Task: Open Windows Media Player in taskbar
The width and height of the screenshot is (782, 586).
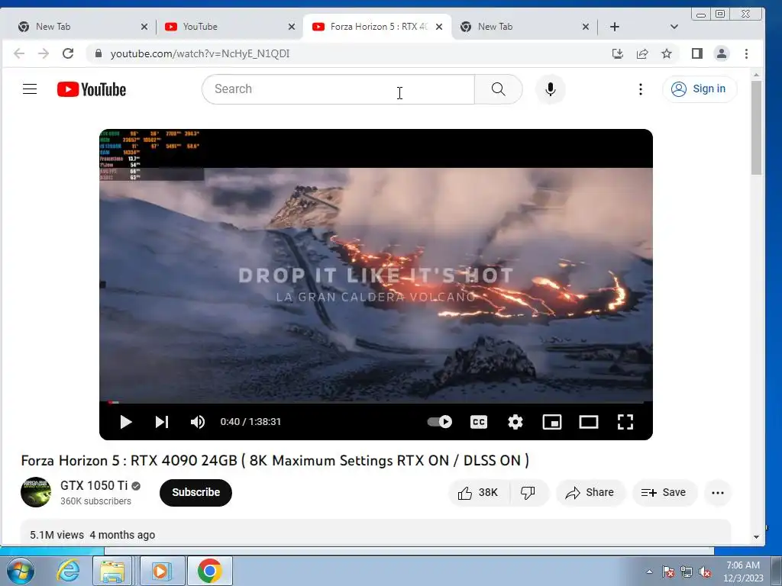Action: (162, 571)
